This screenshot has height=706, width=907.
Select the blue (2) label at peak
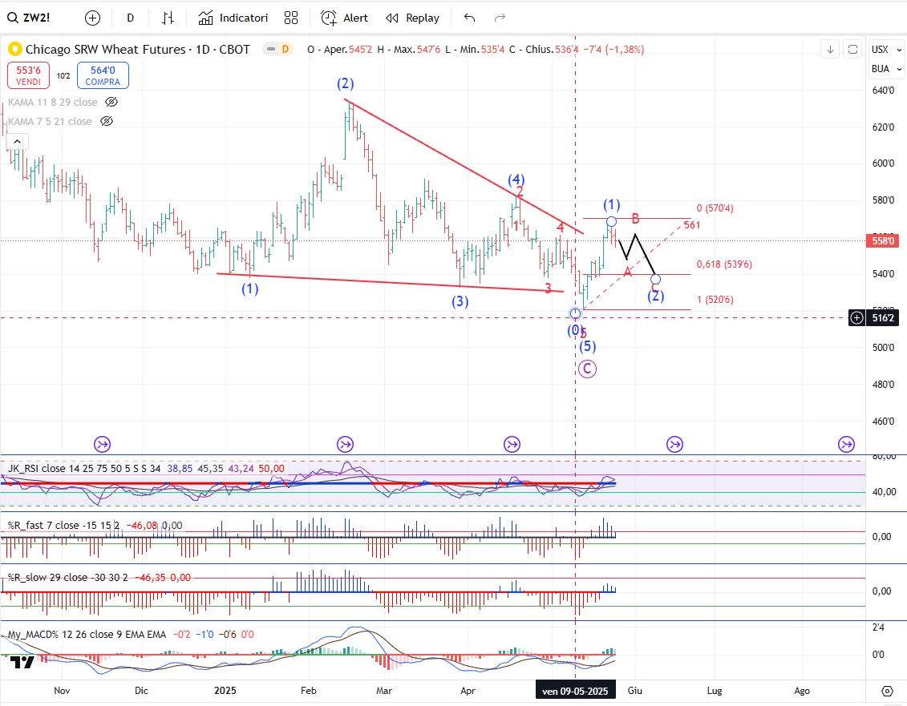tap(346, 84)
